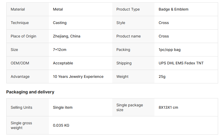The height and width of the screenshot is (138, 221).
Task: Select the 10 Years Jewelry Experience text
Action: 78,77
